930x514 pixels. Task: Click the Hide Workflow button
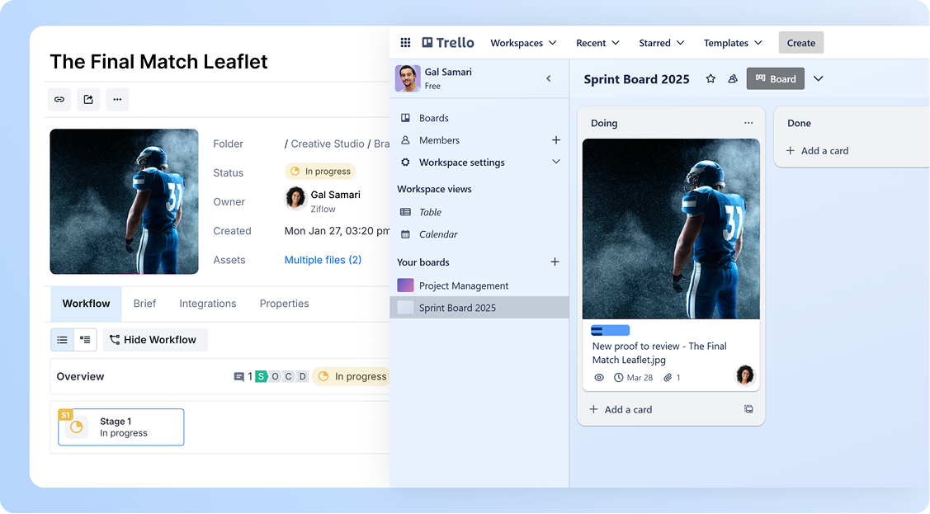point(154,339)
